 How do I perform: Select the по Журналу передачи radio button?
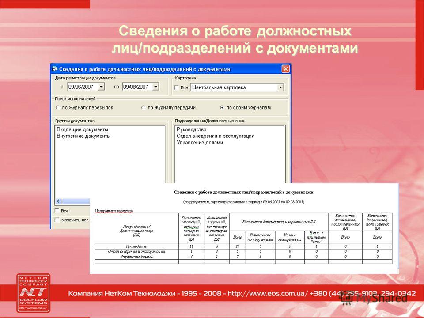(143, 108)
